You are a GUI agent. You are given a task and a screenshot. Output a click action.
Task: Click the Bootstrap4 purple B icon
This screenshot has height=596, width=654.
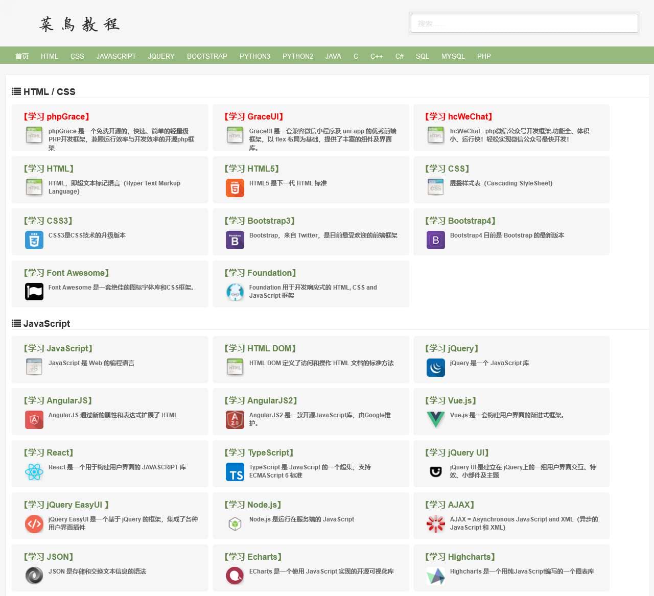click(x=436, y=240)
